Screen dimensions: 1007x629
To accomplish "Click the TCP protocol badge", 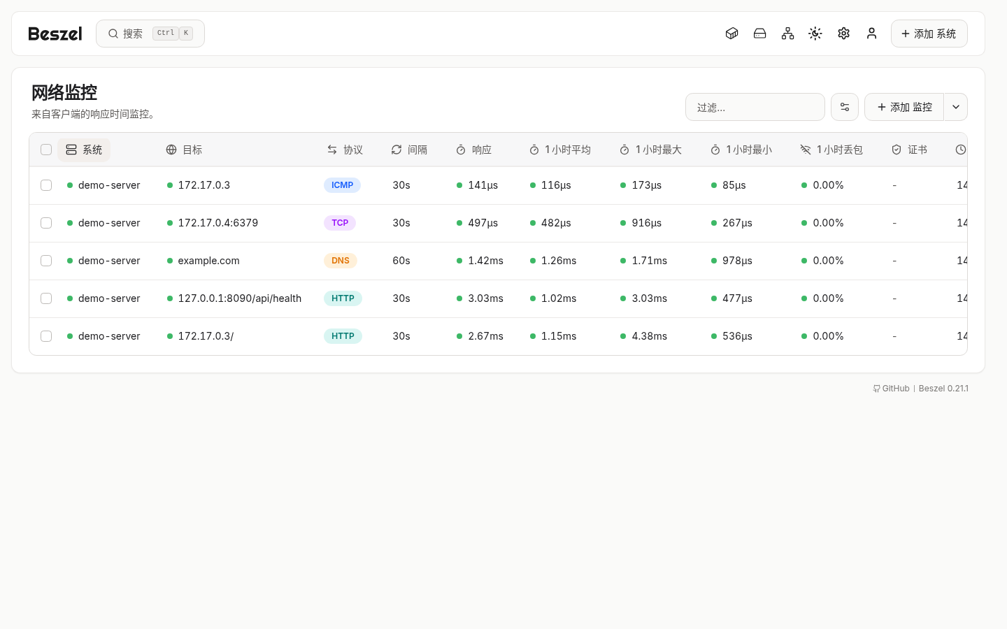I will (x=340, y=223).
